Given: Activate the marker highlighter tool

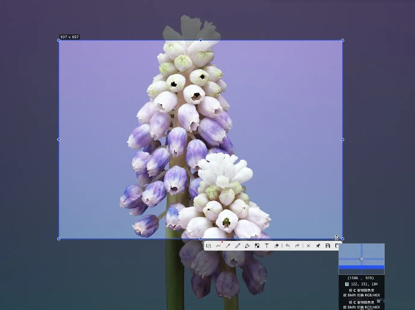Looking at the screenshot, I should 247,246.
